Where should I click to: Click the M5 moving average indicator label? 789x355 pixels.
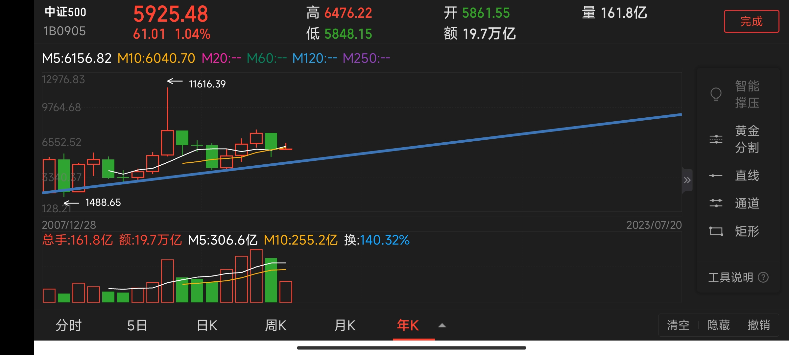(77, 59)
